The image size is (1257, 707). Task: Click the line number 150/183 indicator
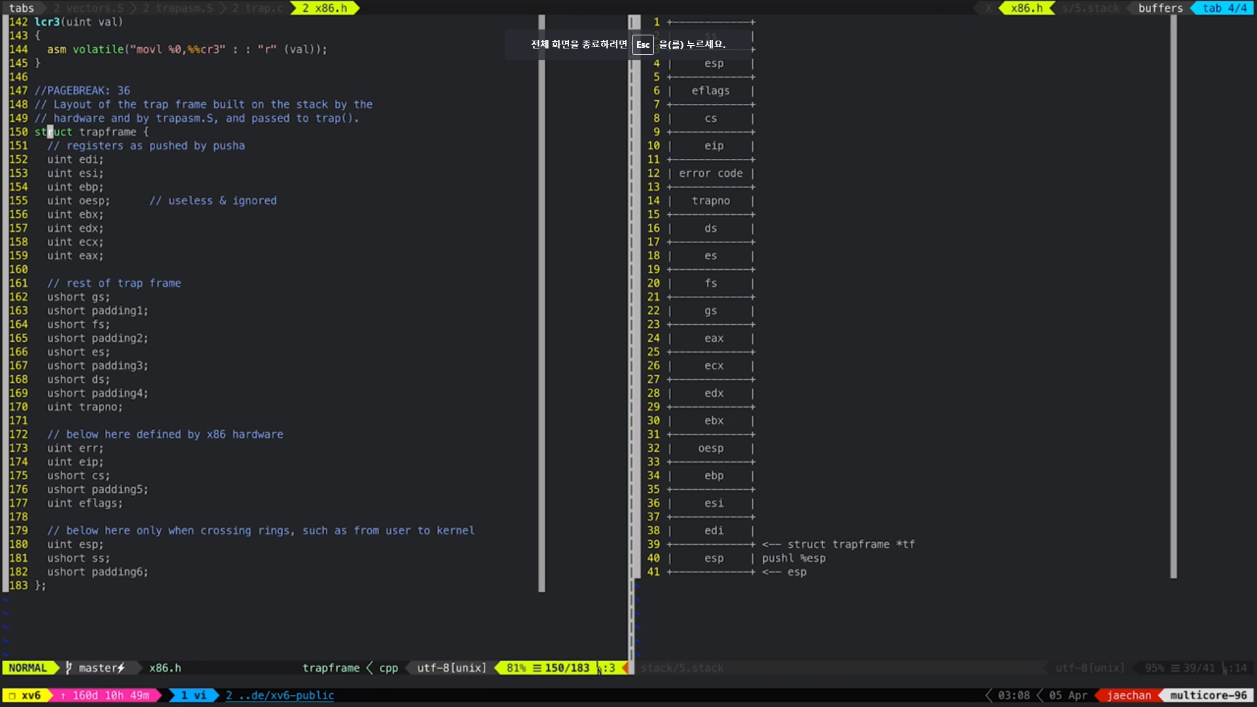(x=566, y=668)
